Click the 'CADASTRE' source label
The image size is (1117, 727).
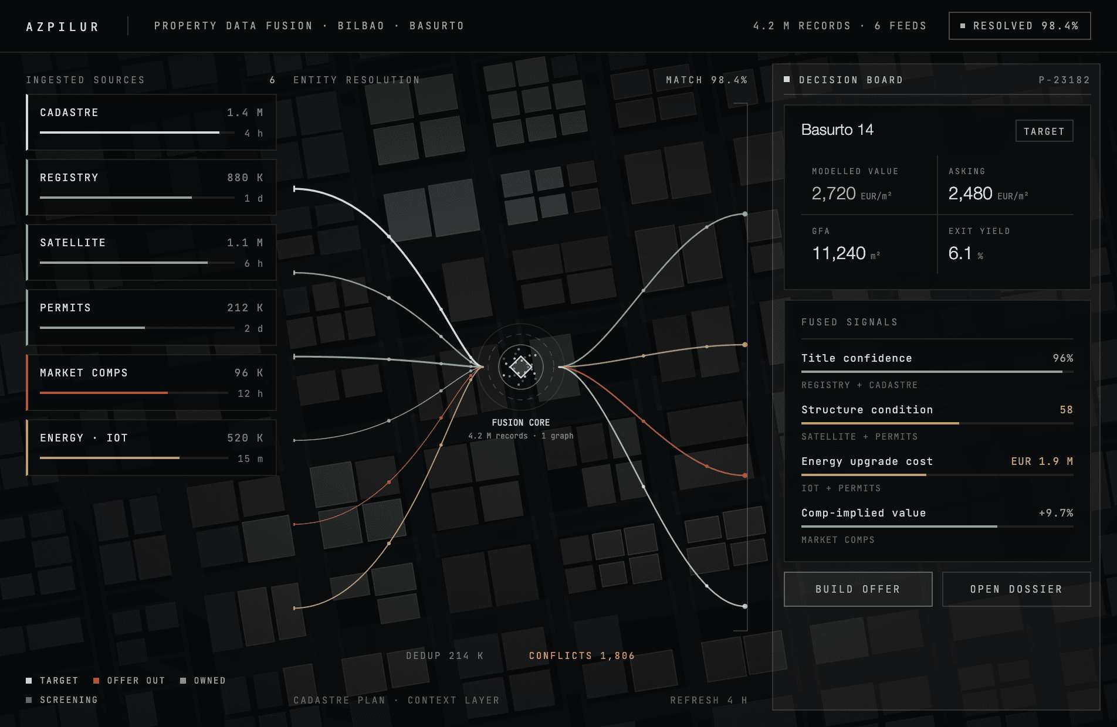pos(69,113)
